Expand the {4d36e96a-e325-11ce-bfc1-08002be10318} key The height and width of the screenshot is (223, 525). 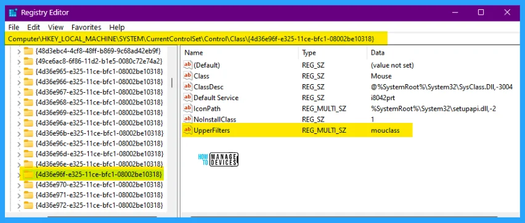point(18,123)
